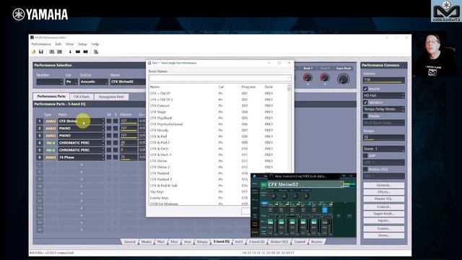
Task: Enable the ARP checkbox
Action: (x=365, y=156)
